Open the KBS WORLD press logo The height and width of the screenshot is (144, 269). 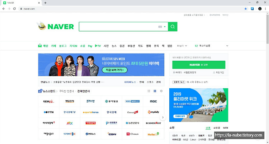(132, 101)
